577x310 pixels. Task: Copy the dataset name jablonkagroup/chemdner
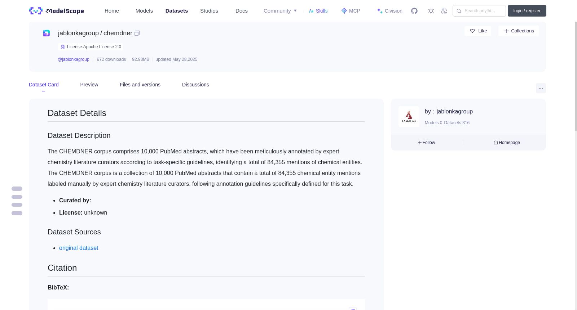click(x=137, y=33)
